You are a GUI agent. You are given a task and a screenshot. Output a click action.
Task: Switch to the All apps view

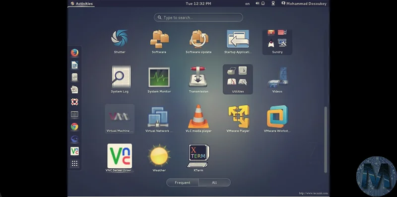pos(214,183)
